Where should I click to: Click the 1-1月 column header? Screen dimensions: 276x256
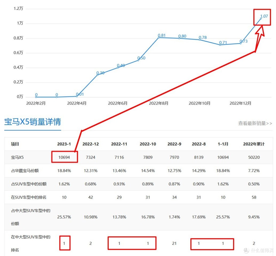[x=223, y=144]
